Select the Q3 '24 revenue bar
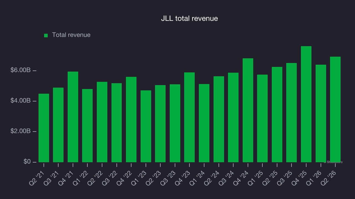 (233, 117)
